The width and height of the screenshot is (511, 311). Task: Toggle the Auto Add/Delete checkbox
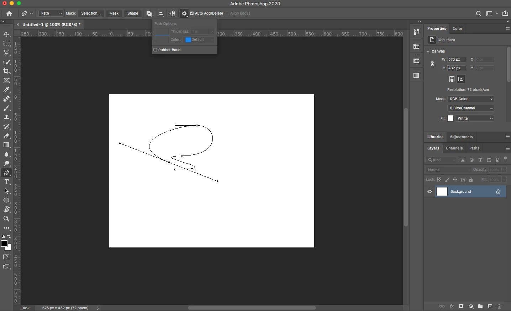pos(192,13)
